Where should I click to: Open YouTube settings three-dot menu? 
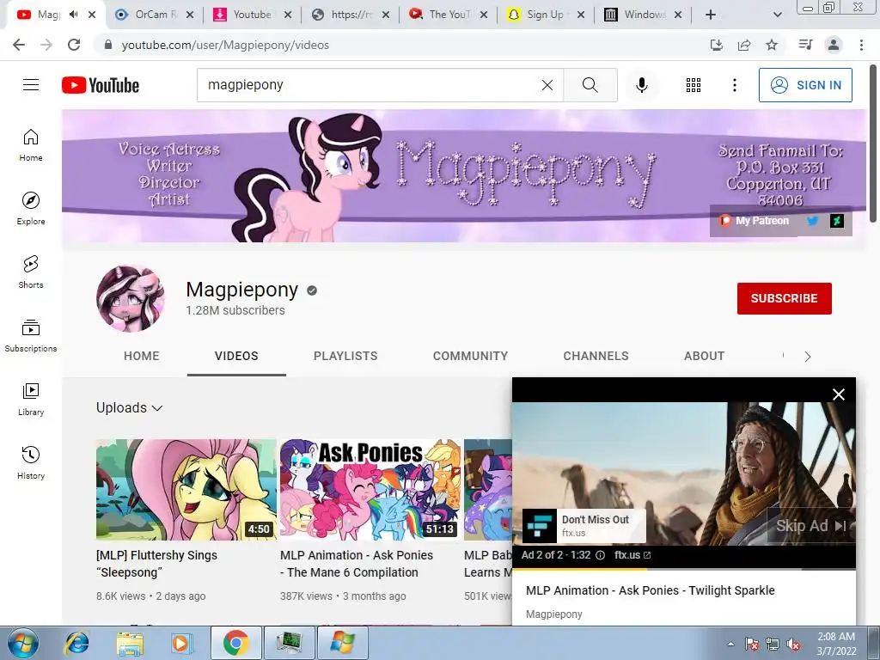734,85
